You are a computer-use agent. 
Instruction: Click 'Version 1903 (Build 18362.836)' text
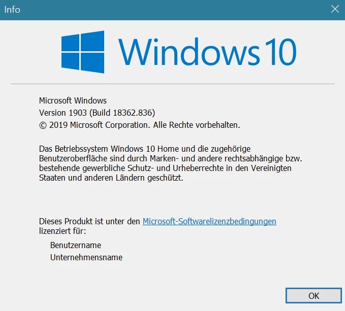(x=97, y=113)
